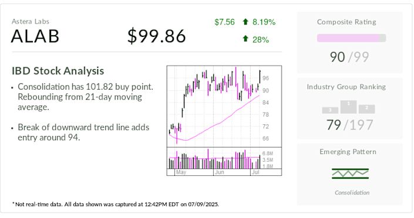Click the $99.86 stock price
Image resolution: width=414 pixels, height=218 pixels.
coord(157,36)
